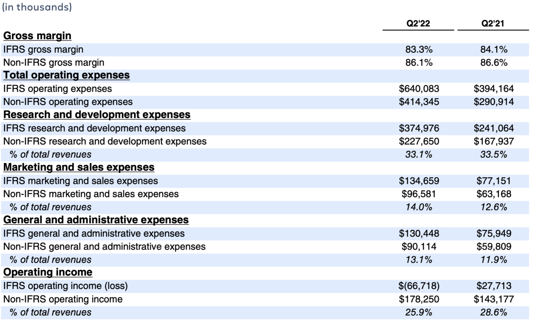
Task: Click the Q2'22 column header
Action: (x=418, y=24)
